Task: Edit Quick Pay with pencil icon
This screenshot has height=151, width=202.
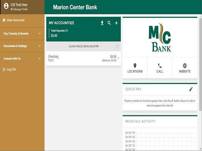Action: click(x=191, y=89)
